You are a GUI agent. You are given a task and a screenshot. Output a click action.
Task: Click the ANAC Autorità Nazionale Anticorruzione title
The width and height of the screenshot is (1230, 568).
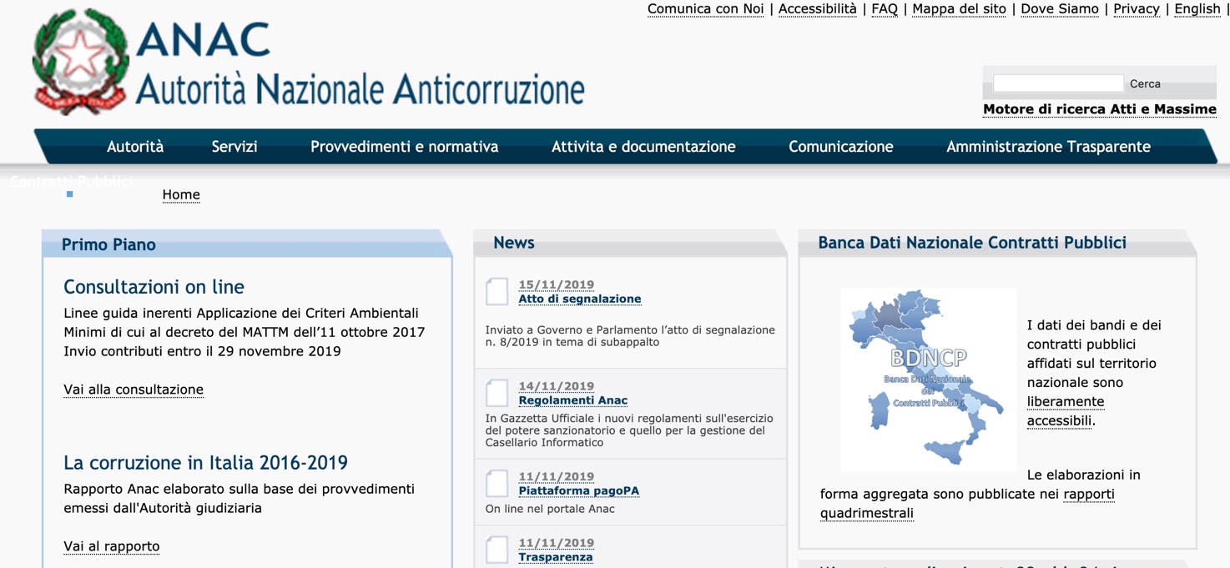tap(360, 65)
